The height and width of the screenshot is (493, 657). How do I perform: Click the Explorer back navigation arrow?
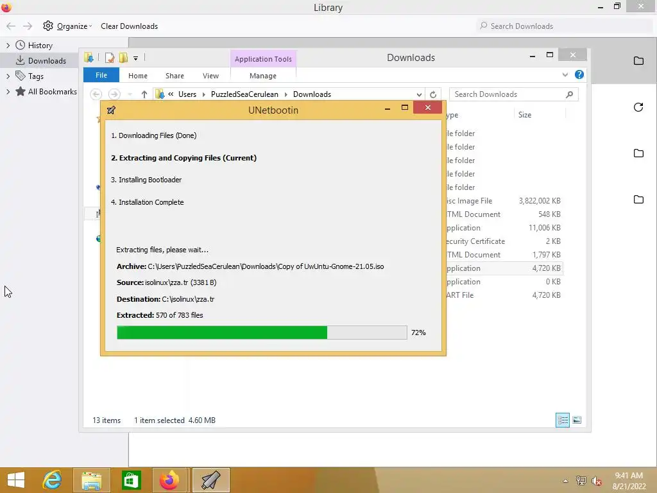[x=96, y=94]
